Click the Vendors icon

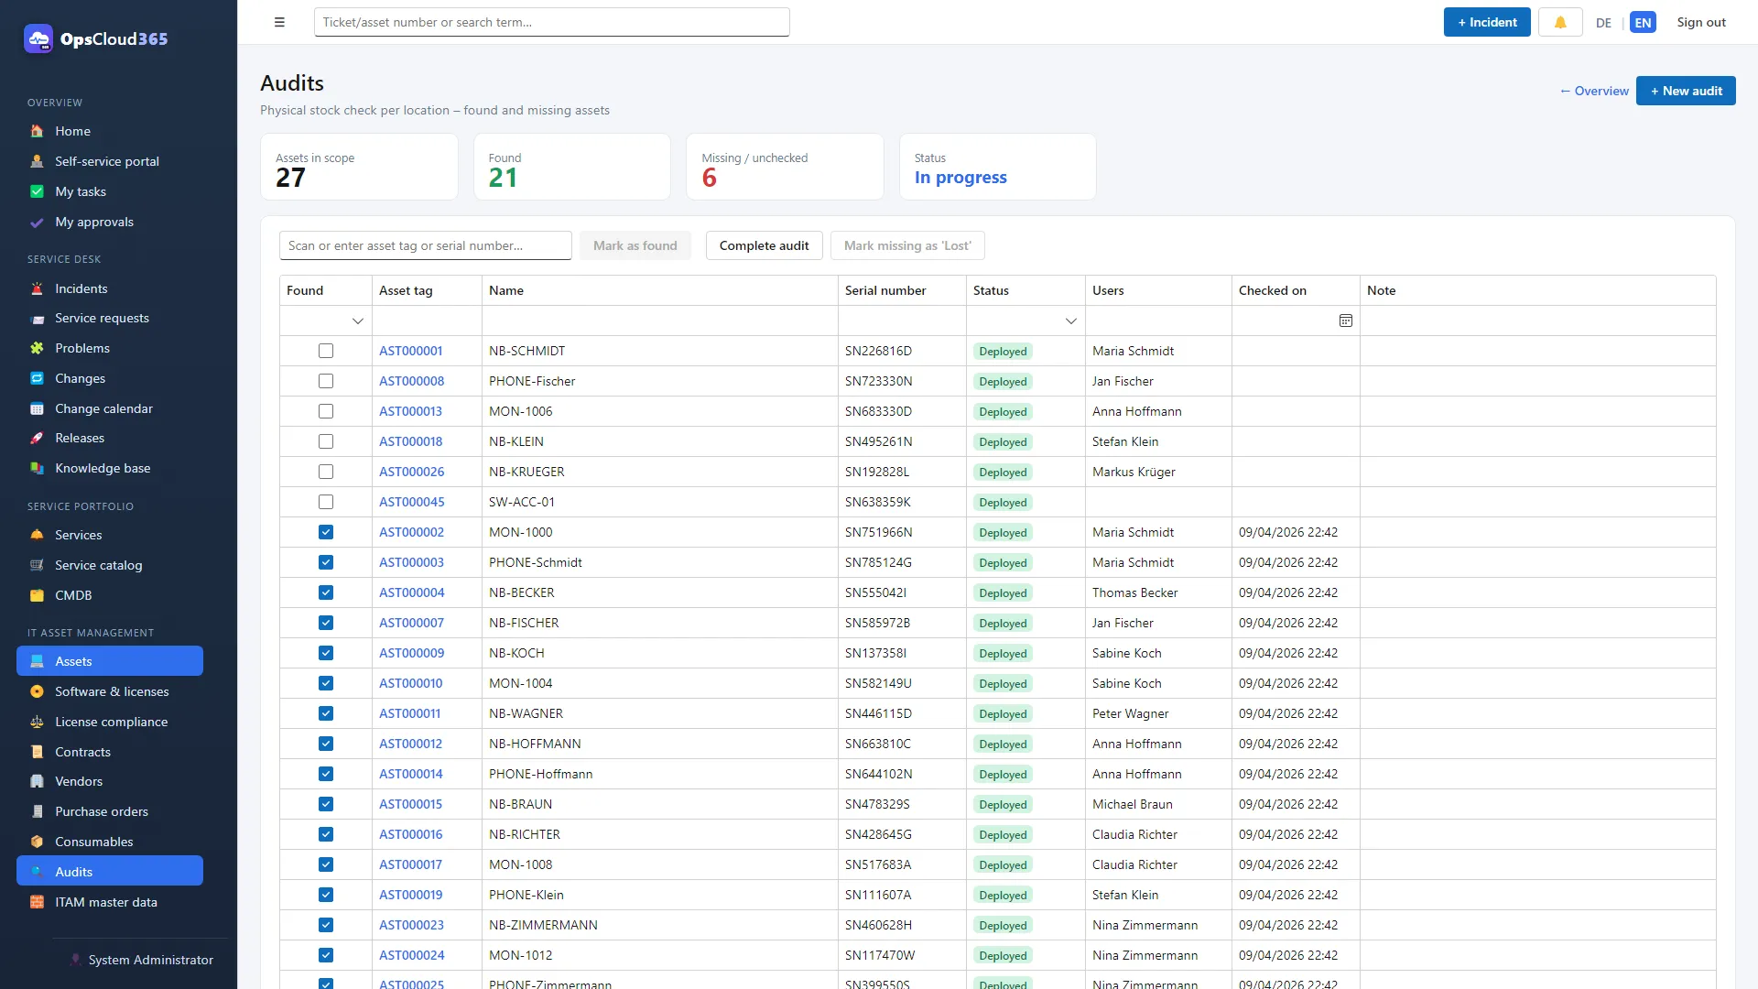(x=37, y=781)
